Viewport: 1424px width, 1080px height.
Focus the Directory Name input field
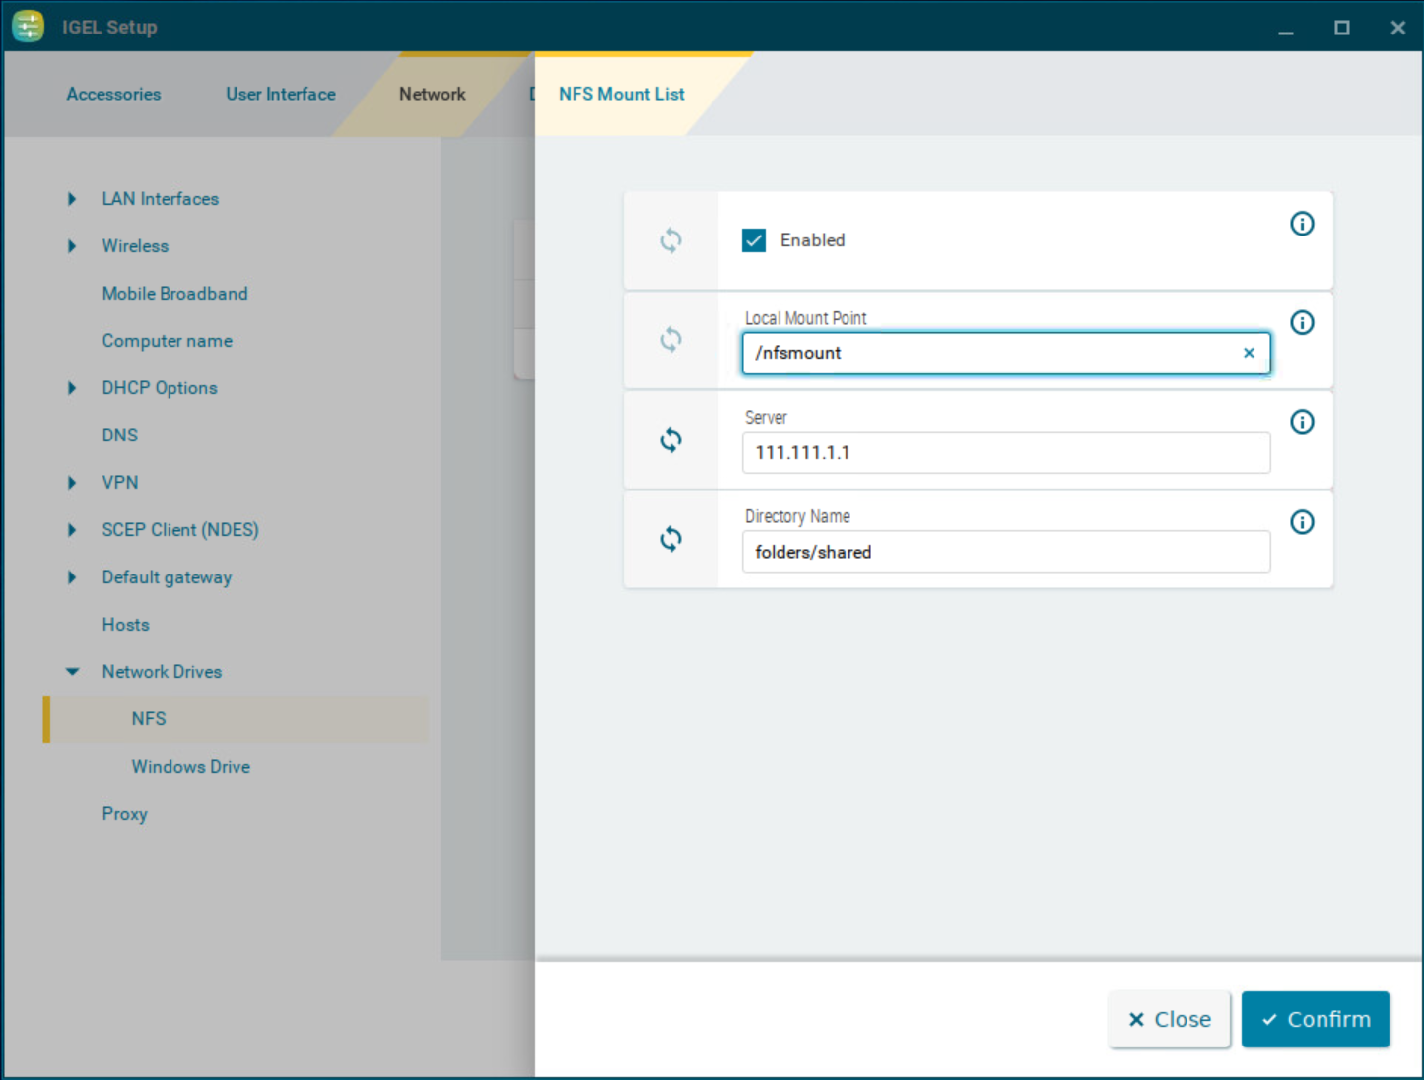1005,552
